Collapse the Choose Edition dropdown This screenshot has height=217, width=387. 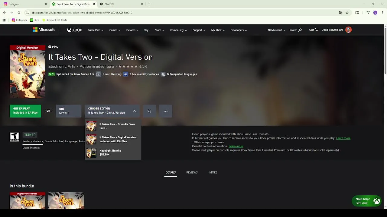(x=112, y=111)
